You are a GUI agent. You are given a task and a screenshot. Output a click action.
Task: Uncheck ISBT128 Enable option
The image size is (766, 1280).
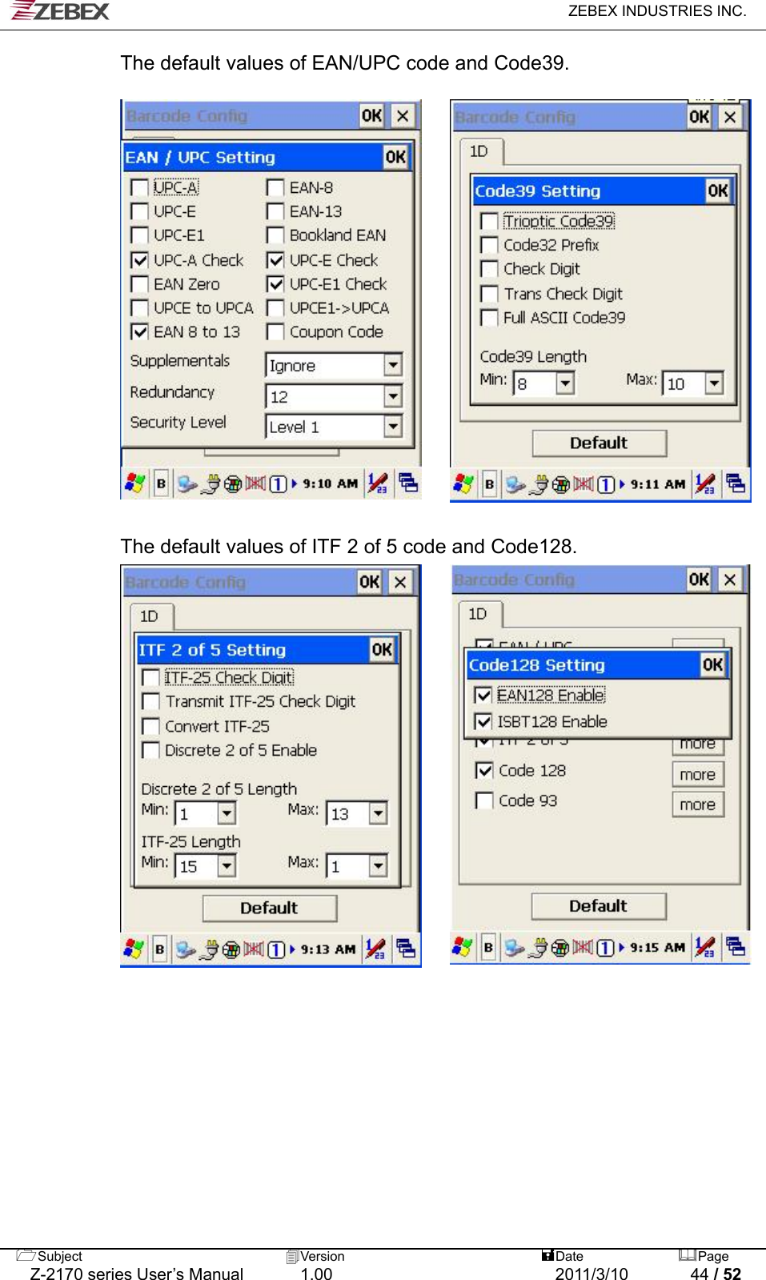click(483, 721)
